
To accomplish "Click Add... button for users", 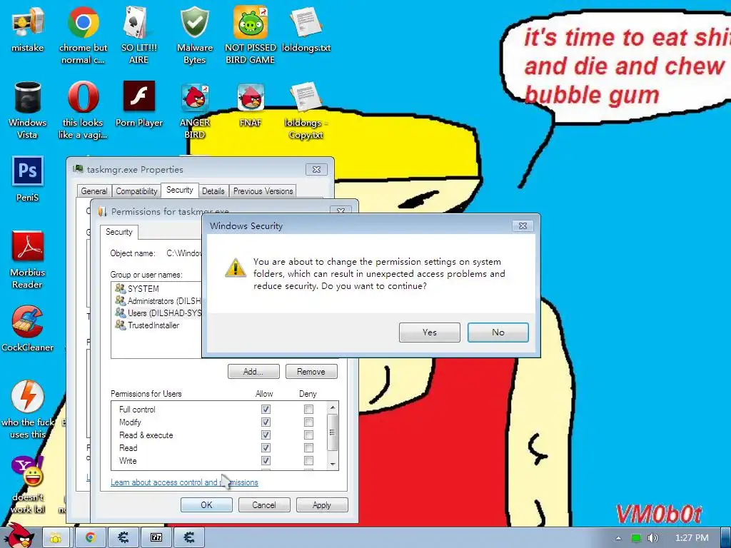I will (253, 371).
